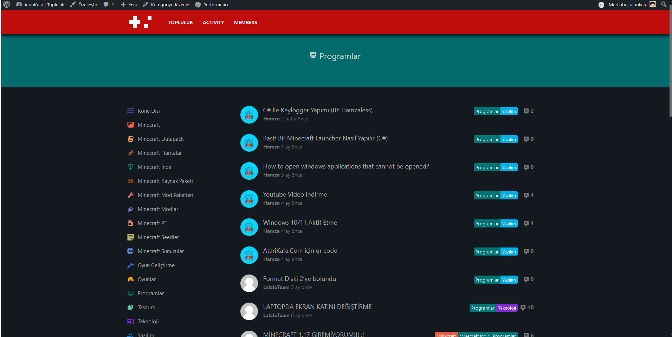Click reply count icon for Keylogger topic
Screen dimensions: 672x337
[x=526, y=111]
